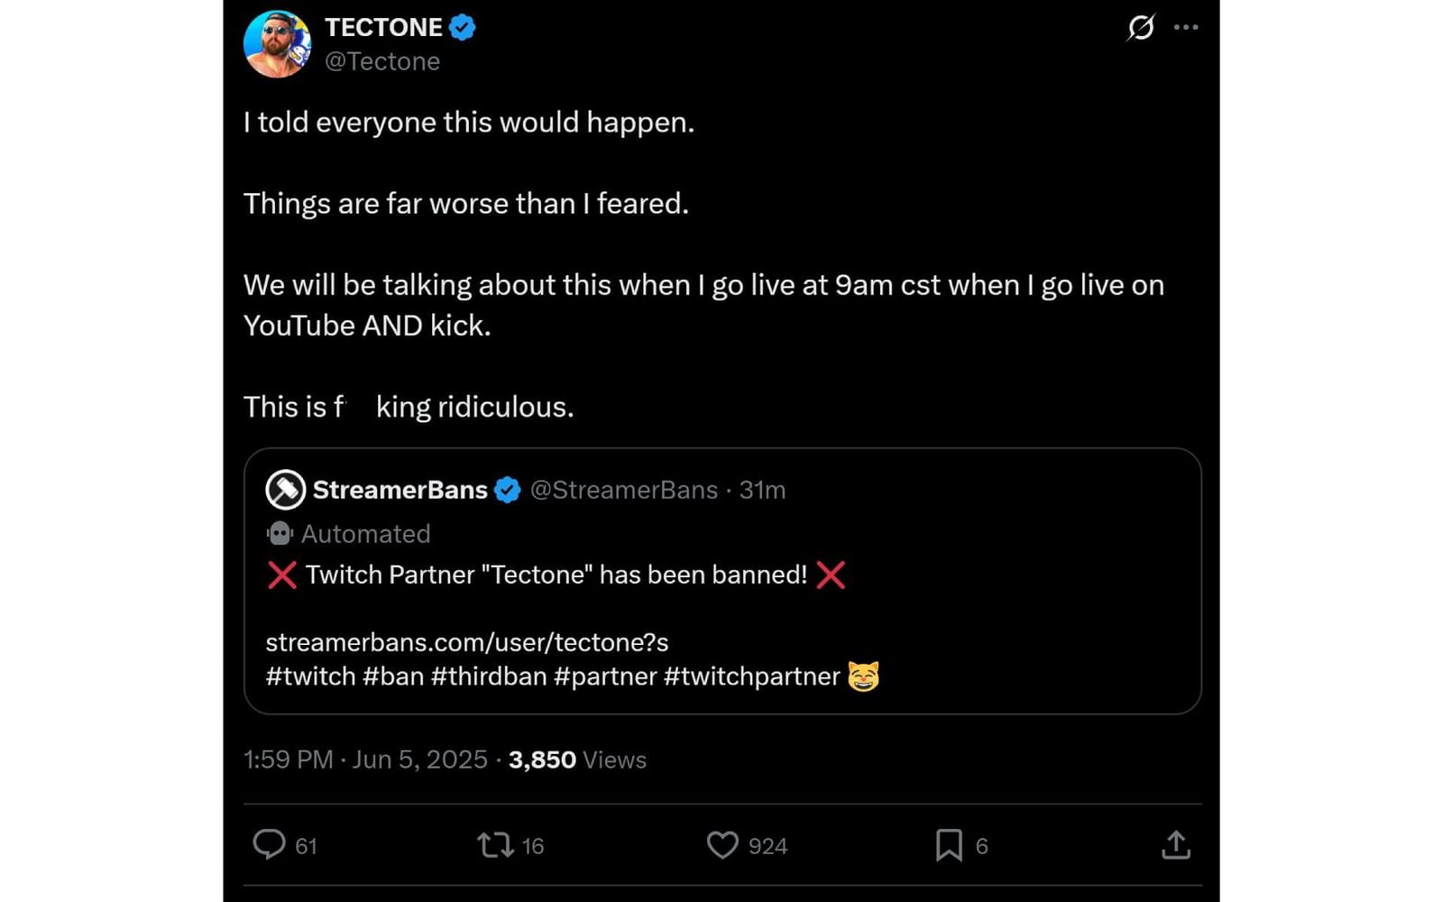Click the Automated account label
The height and width of the screenshot is (902, 1443).
[347, 534]
